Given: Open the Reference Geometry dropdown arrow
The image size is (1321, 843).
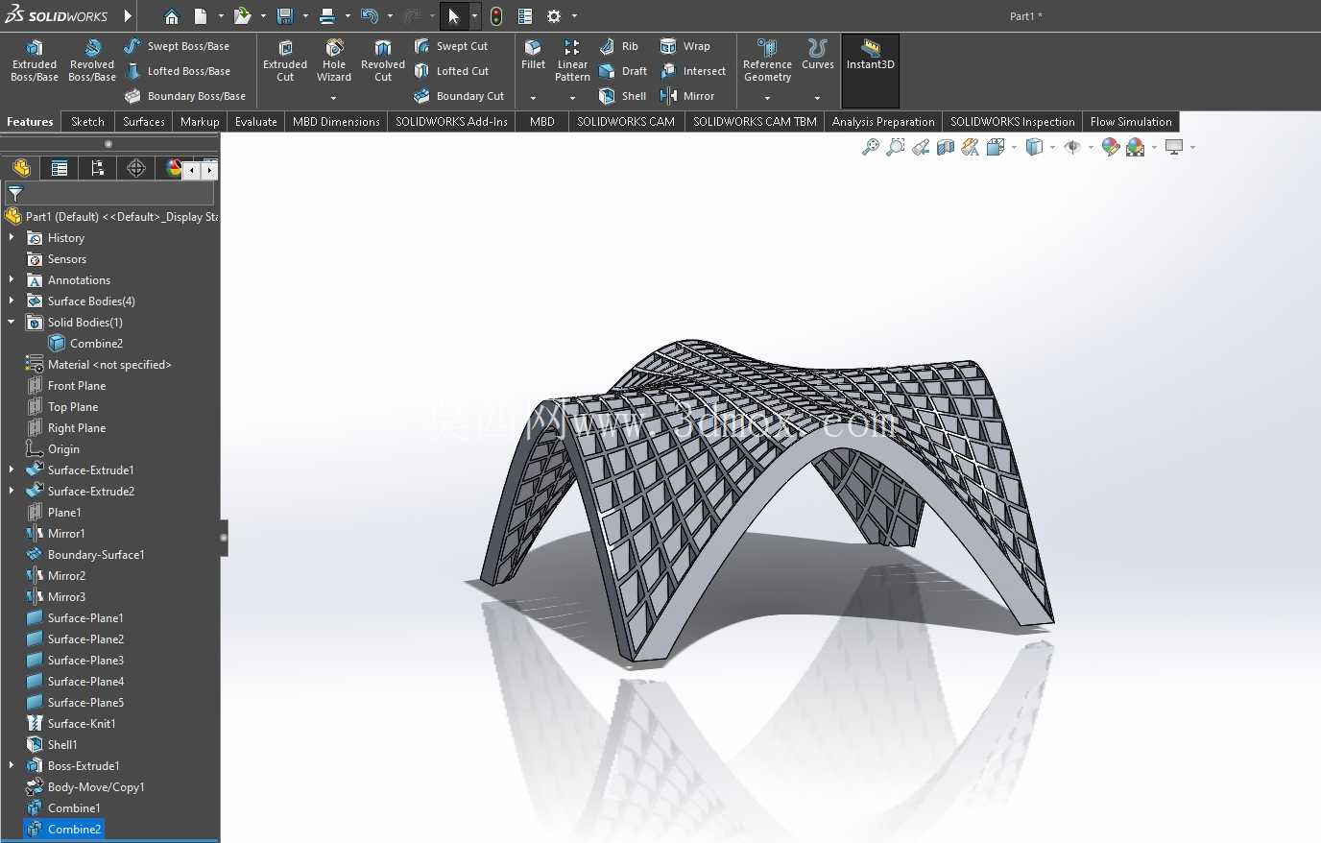Looking at the screenshot, I should pyautogui.click(x=767, y=98).
